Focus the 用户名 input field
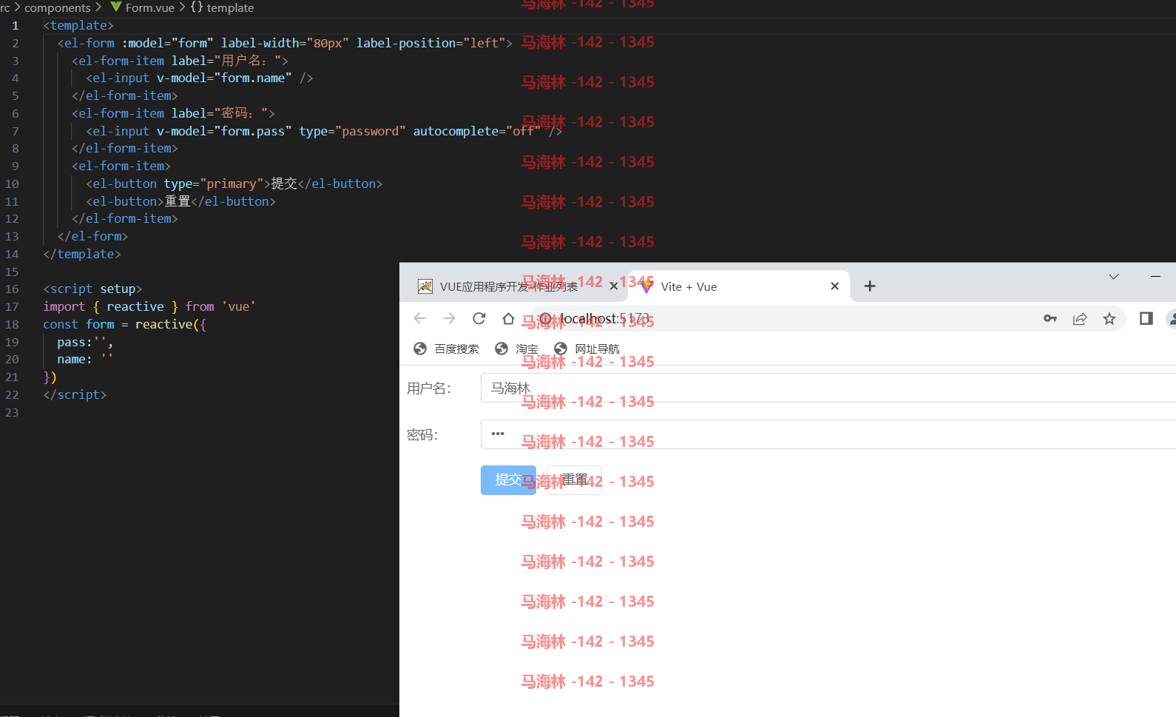Viewport: 1176px width, 717px height. click(828, 388)
